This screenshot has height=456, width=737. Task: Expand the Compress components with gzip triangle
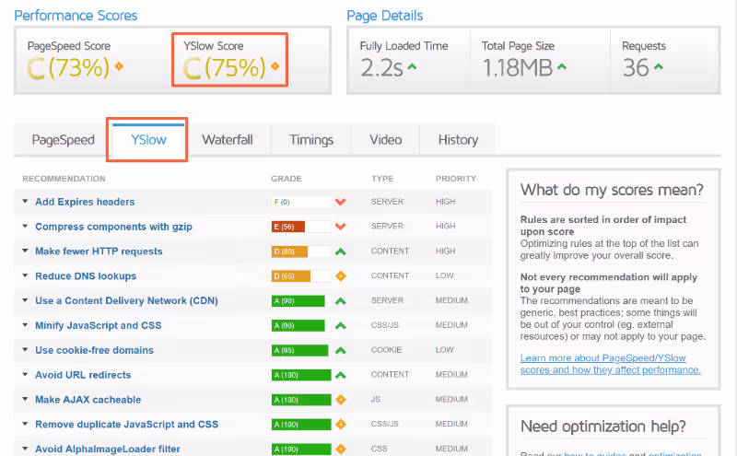[x=25, y=226]
